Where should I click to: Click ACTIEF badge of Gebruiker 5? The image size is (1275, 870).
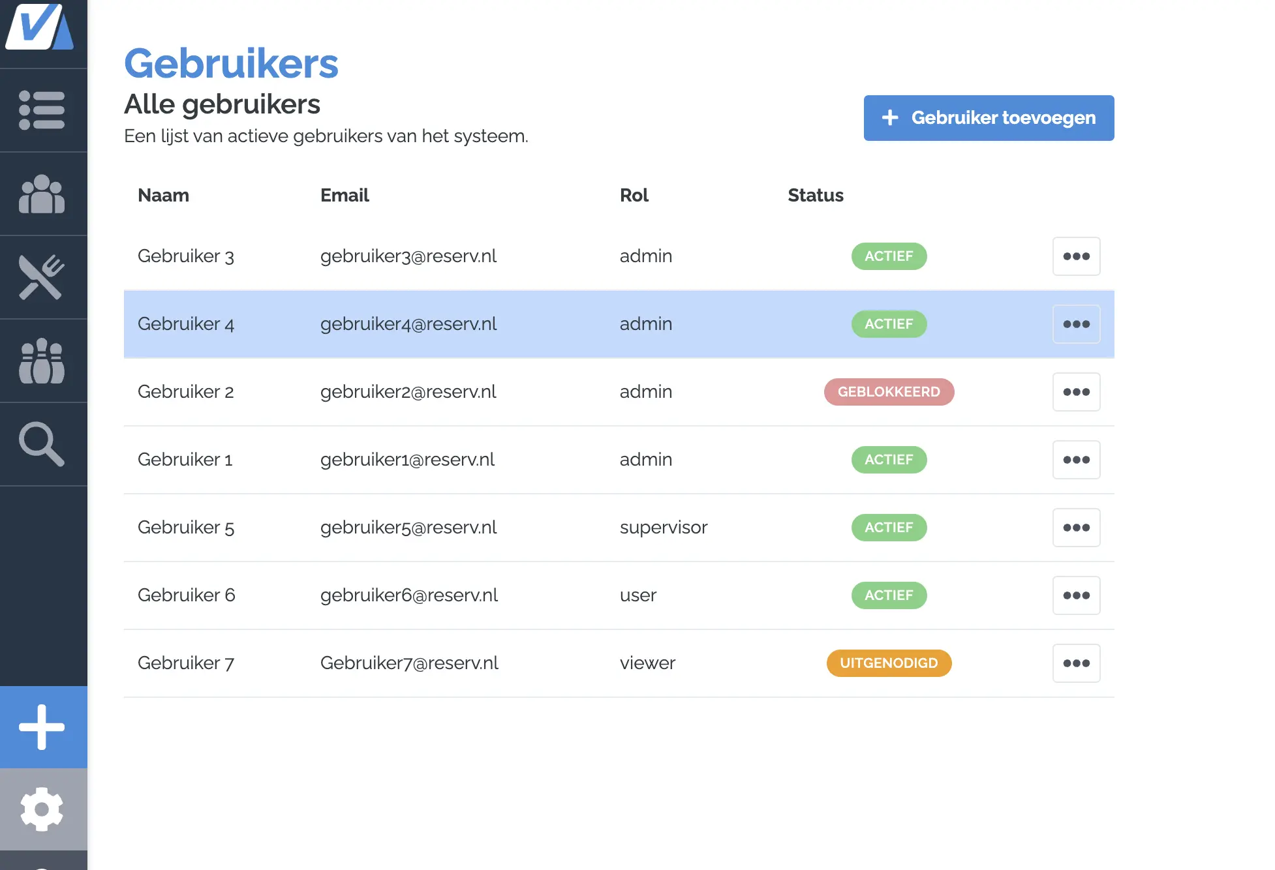889,528
